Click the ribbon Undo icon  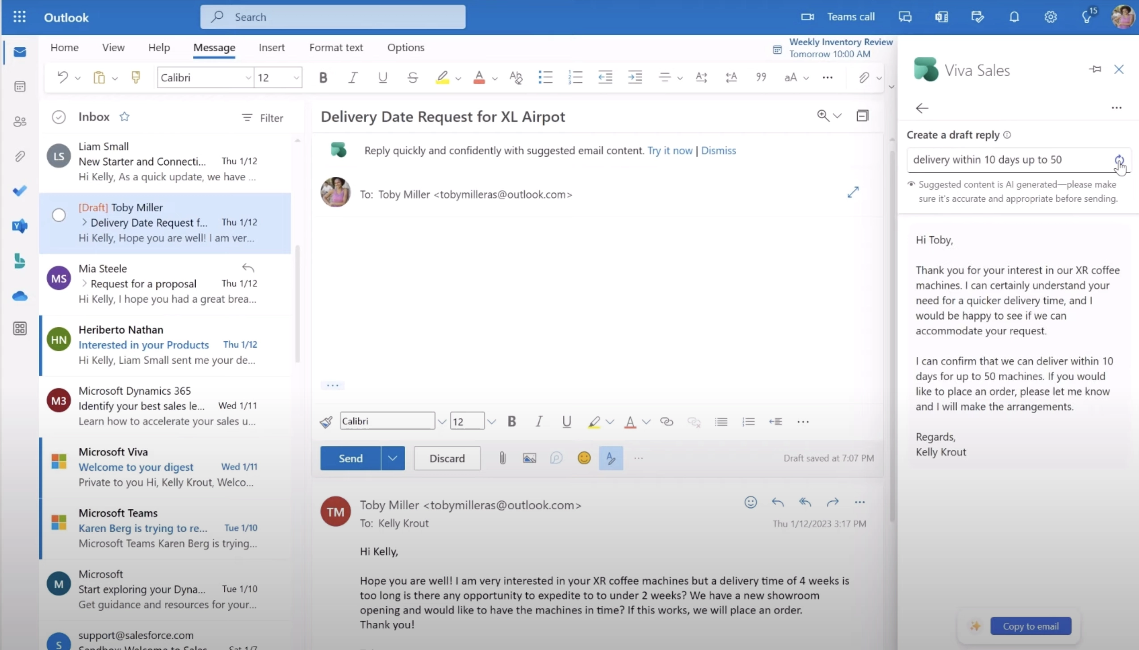(x=63, y=77)
